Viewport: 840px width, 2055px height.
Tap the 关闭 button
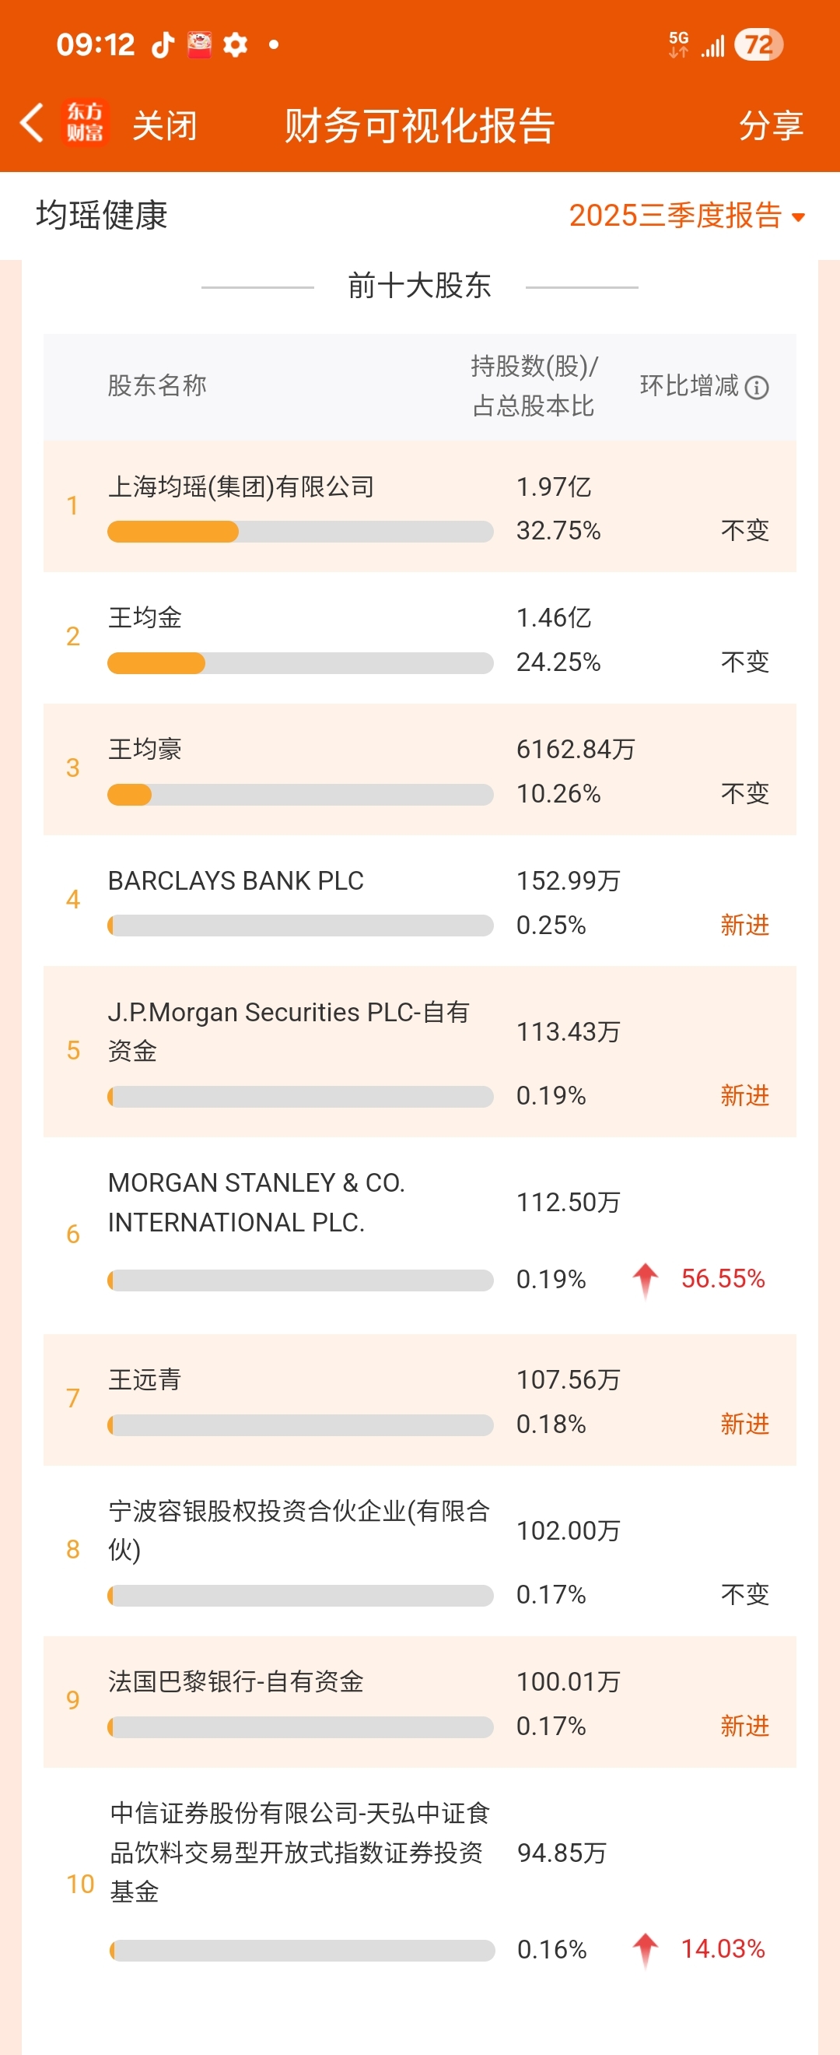(x=164, y=125)
